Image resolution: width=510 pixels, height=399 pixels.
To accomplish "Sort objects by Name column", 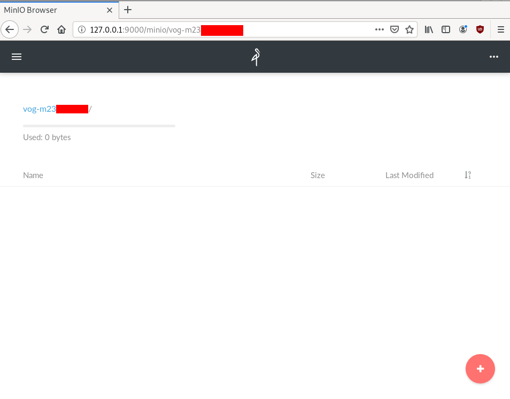I will pos(33,175).
